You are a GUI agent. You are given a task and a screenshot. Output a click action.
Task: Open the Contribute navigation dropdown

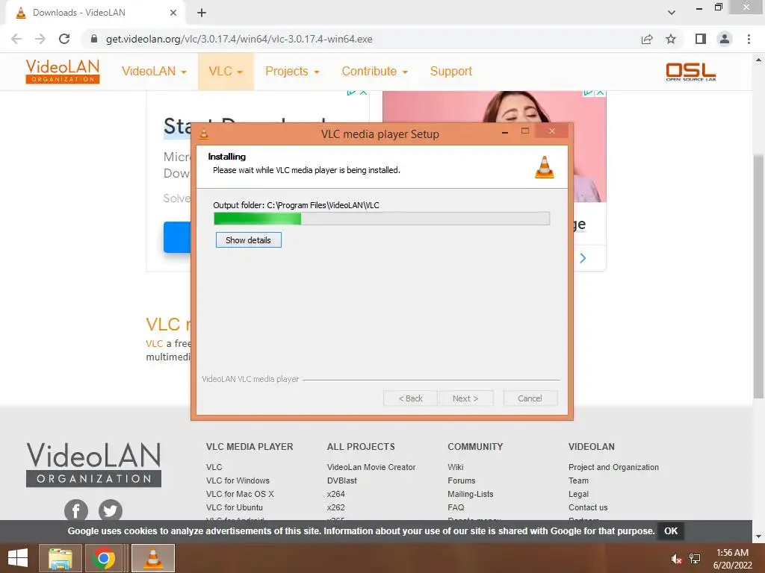[x=374, y=71]
